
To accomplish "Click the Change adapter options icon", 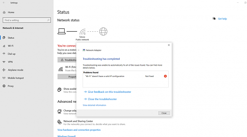I will pyautogui.click(x=59, y=112).
